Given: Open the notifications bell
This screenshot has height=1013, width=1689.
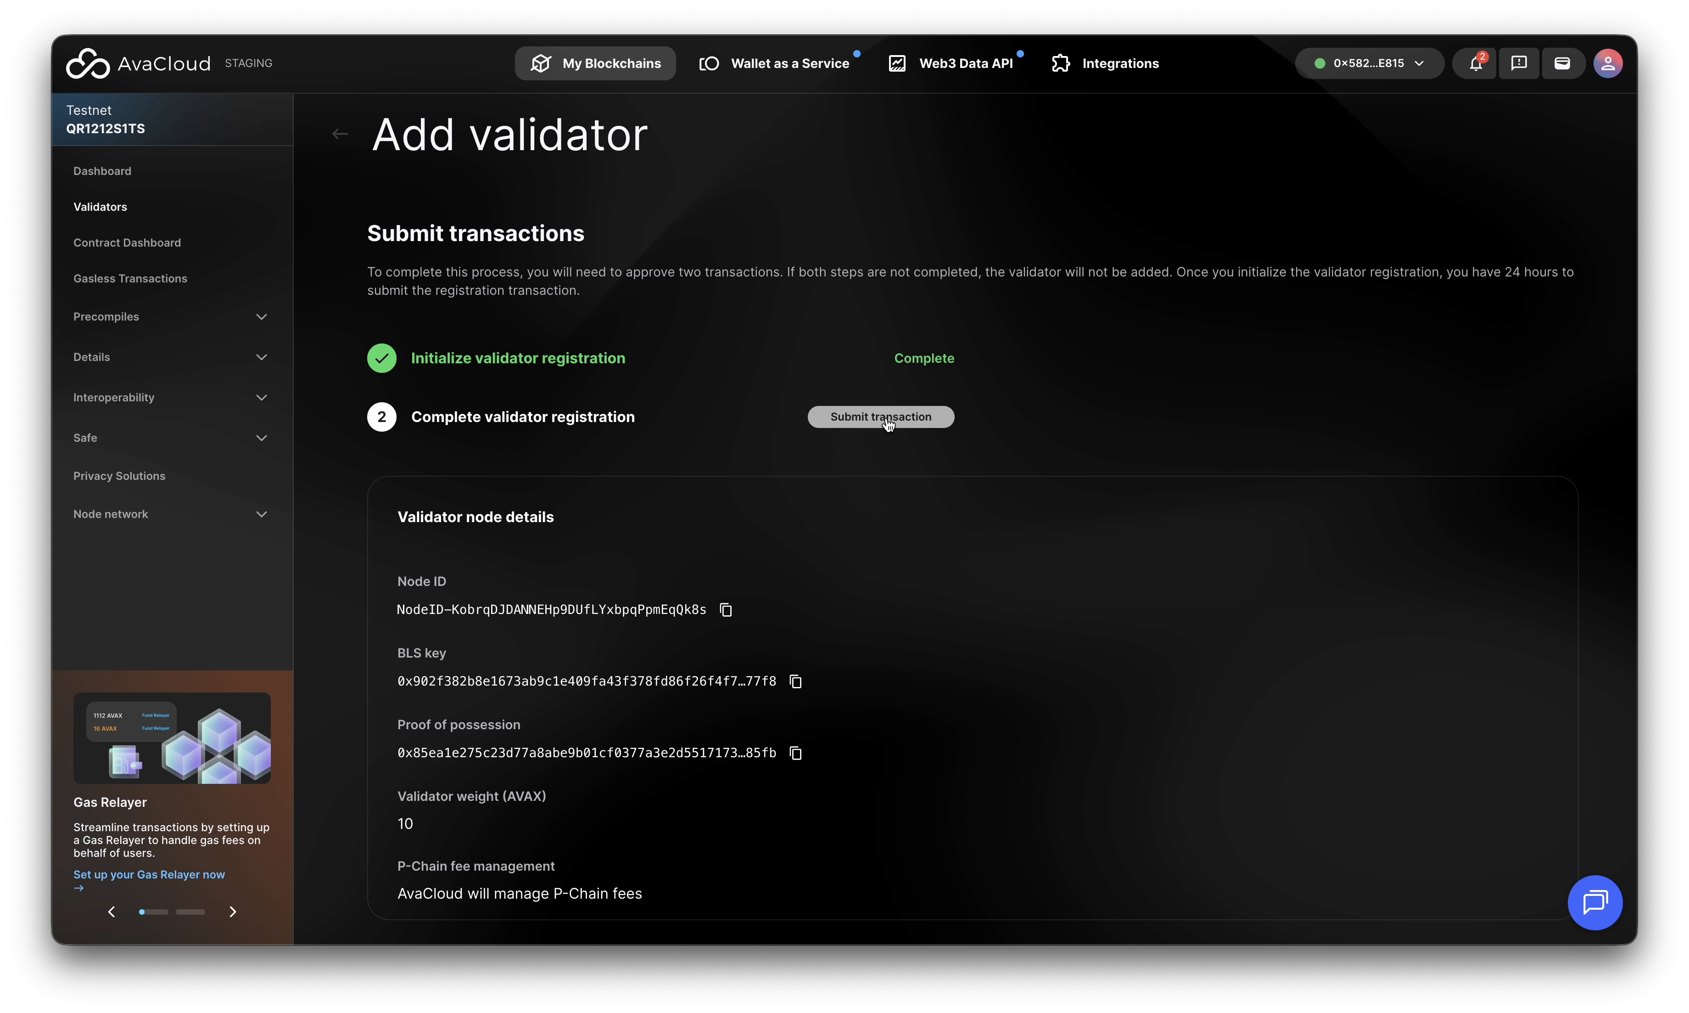Looking at the screenshot, I should point(1476,63).
